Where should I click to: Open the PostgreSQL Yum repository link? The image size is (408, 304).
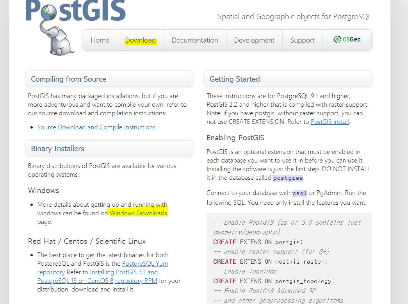[145, 264]
